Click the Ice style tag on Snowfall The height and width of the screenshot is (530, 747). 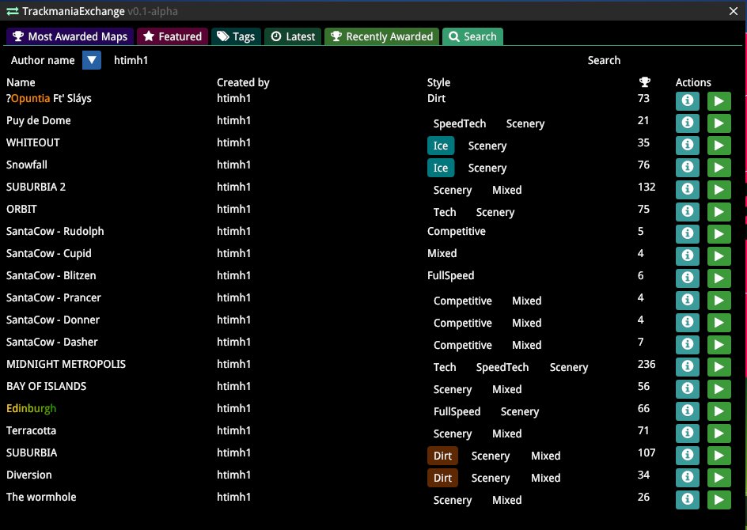441,168
